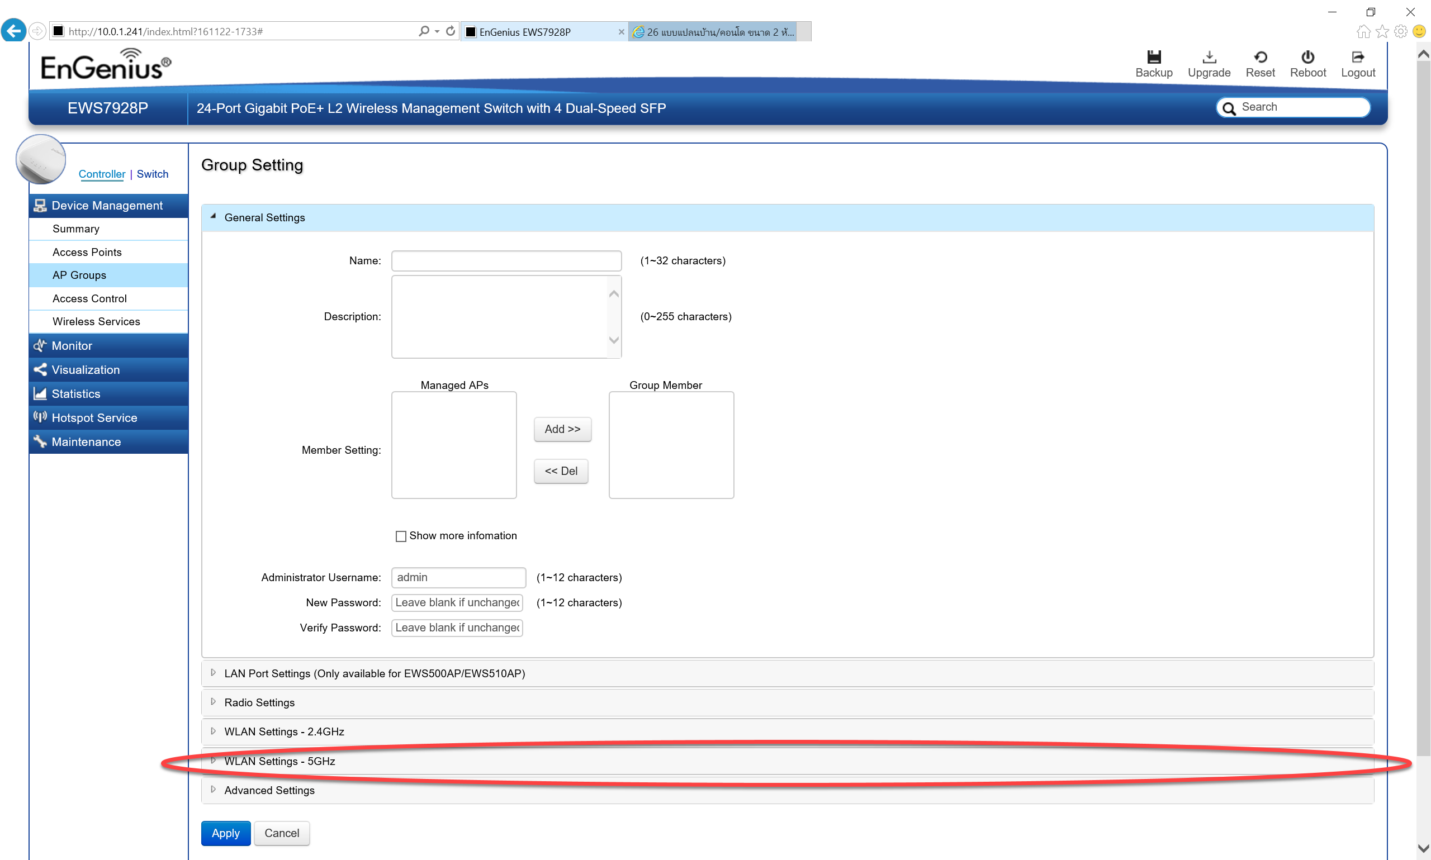Select Access Control in sidebar
Image resolution: width=1431 pixels, height=860 pixels.
click(108, 298)
